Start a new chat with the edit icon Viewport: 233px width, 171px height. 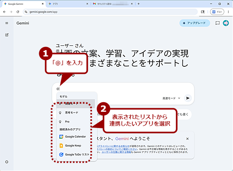click(x=7, y=35)
